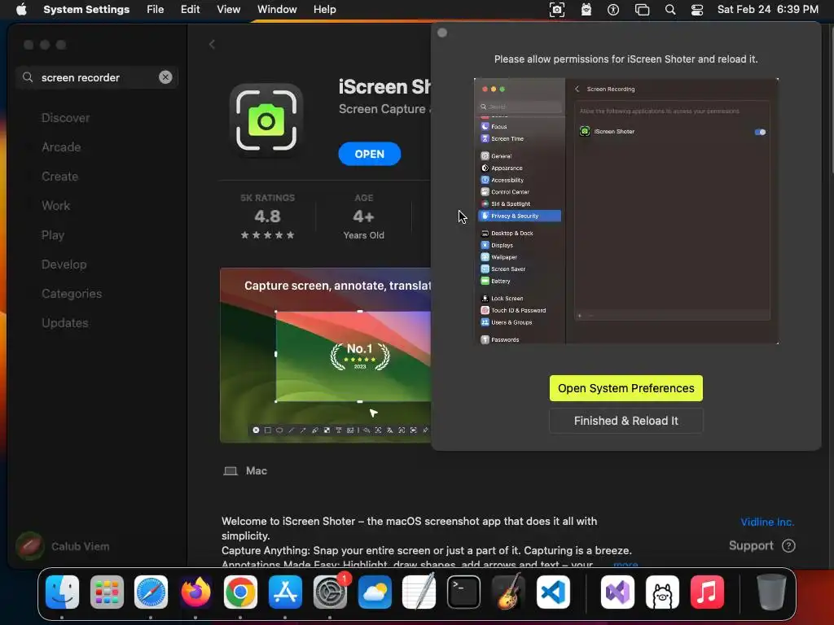Viewport: 834px width, 625px height.
Task: Select Create in App Store sidebar
Action: 59,177
